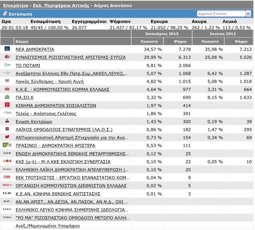Select the 34,57 % value for ΝΕΑ ΔΗΜΟΚΡΑΤΙΑ
The image size is (255, 230).
pyautogui.click(x=153, y=49)
